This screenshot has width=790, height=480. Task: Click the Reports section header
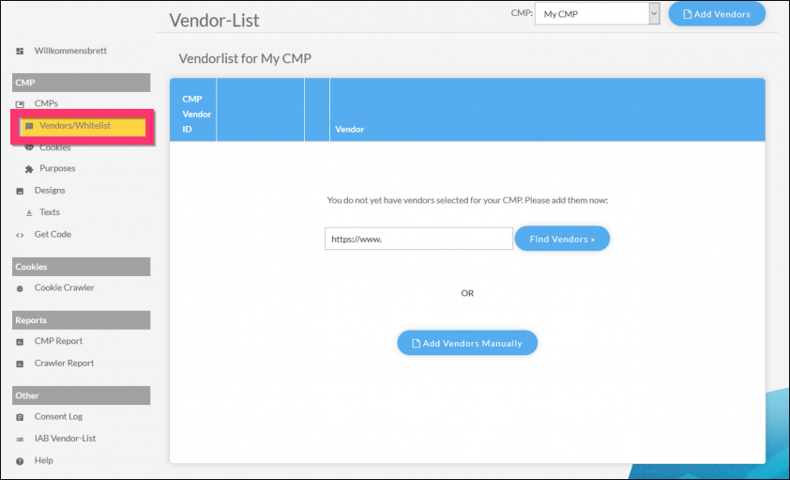click(81, 320)
